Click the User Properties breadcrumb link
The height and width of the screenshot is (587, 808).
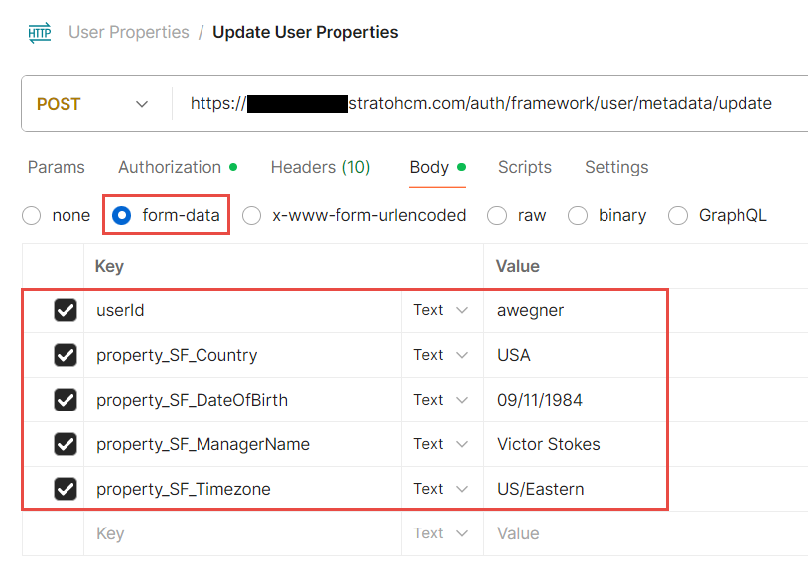tap(128, 32)
